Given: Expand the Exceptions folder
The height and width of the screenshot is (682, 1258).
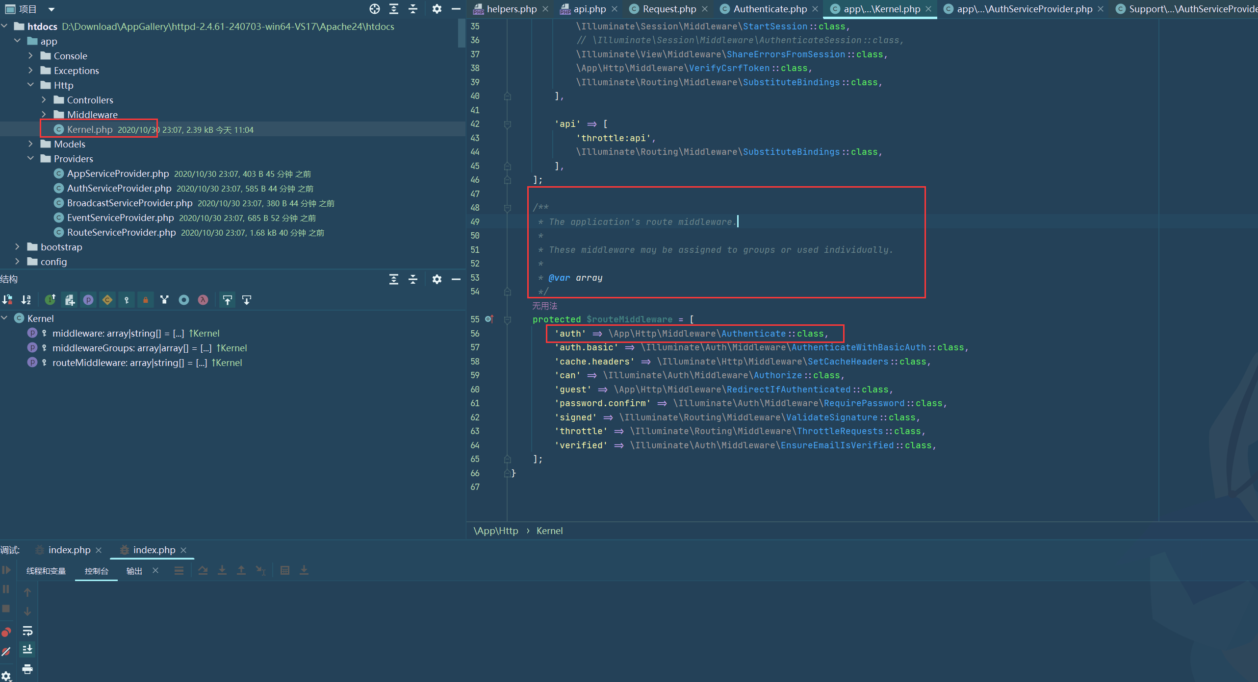Looking at the screenshot, I should coord(30,70).
